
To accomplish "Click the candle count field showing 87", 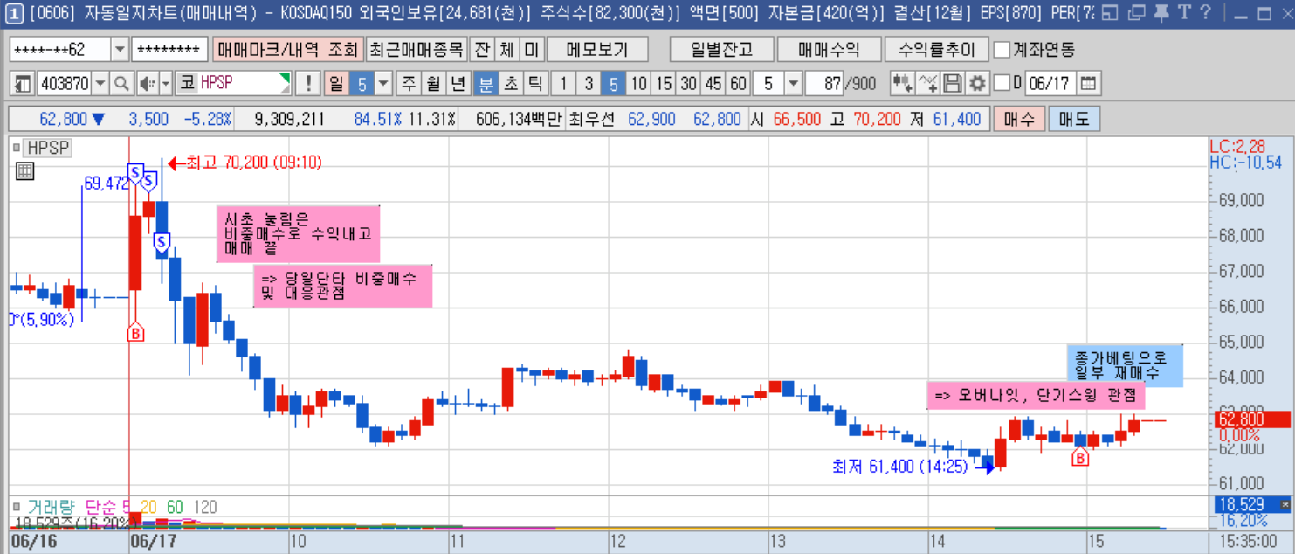I will pyautogui.click(x=824, y=84).
